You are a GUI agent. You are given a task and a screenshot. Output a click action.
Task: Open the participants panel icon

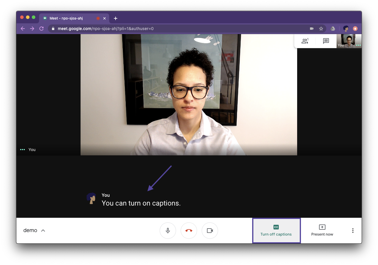tap(305, 41)
